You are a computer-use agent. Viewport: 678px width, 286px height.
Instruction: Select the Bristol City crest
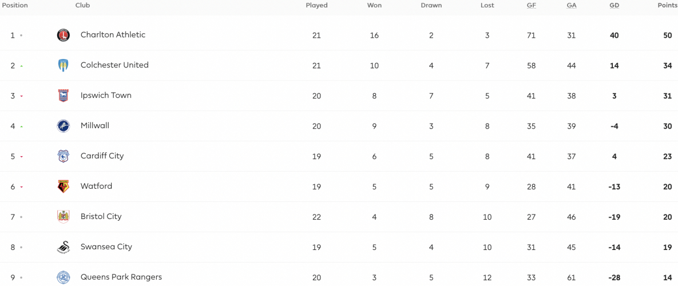(64, 217)
